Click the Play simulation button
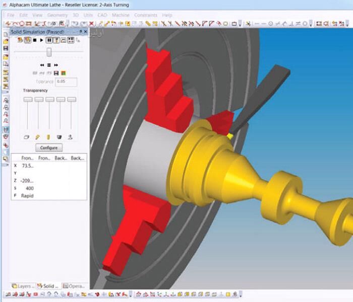The image size is (353, 302). point(41,40)
